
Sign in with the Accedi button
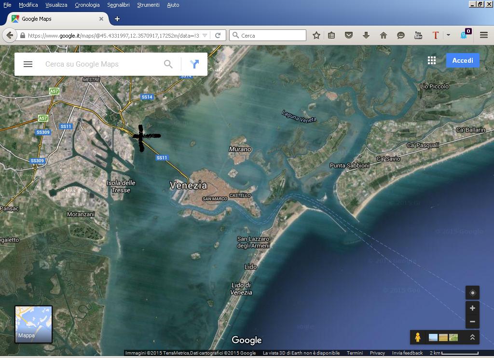pyautogui.click(x=463, y=60)
